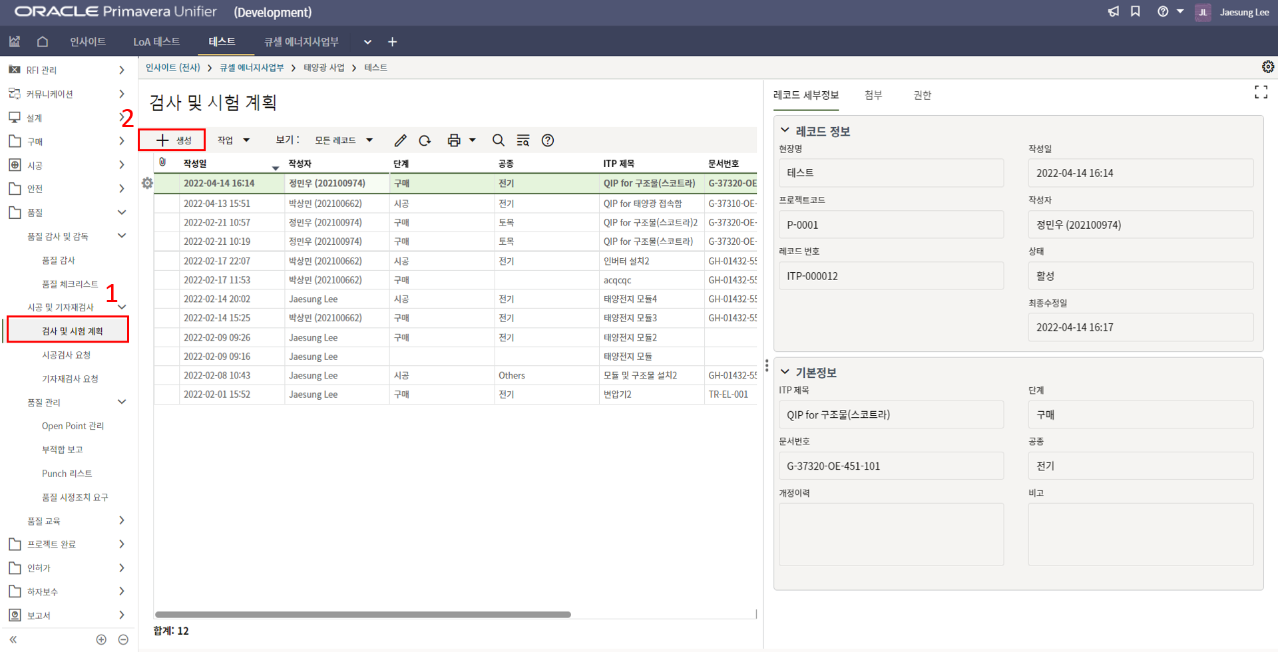Click 태양광 사업 breadcrumb link

[324, 68]
